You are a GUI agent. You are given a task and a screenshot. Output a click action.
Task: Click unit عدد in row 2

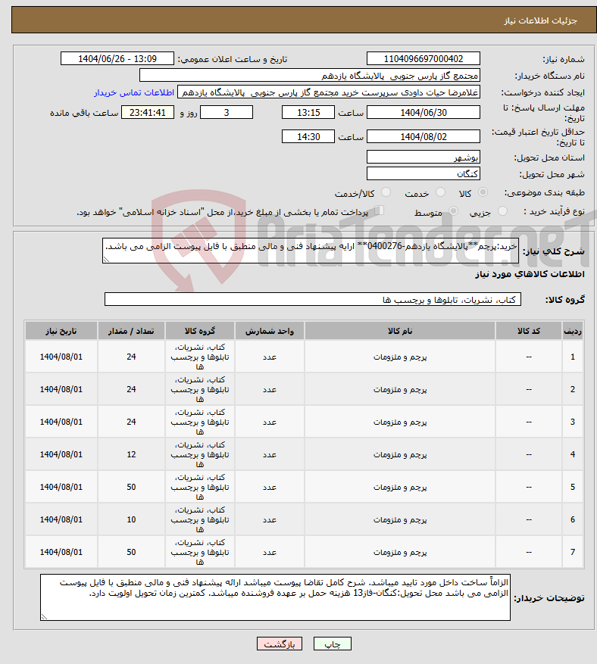click(x=270, y=390)
